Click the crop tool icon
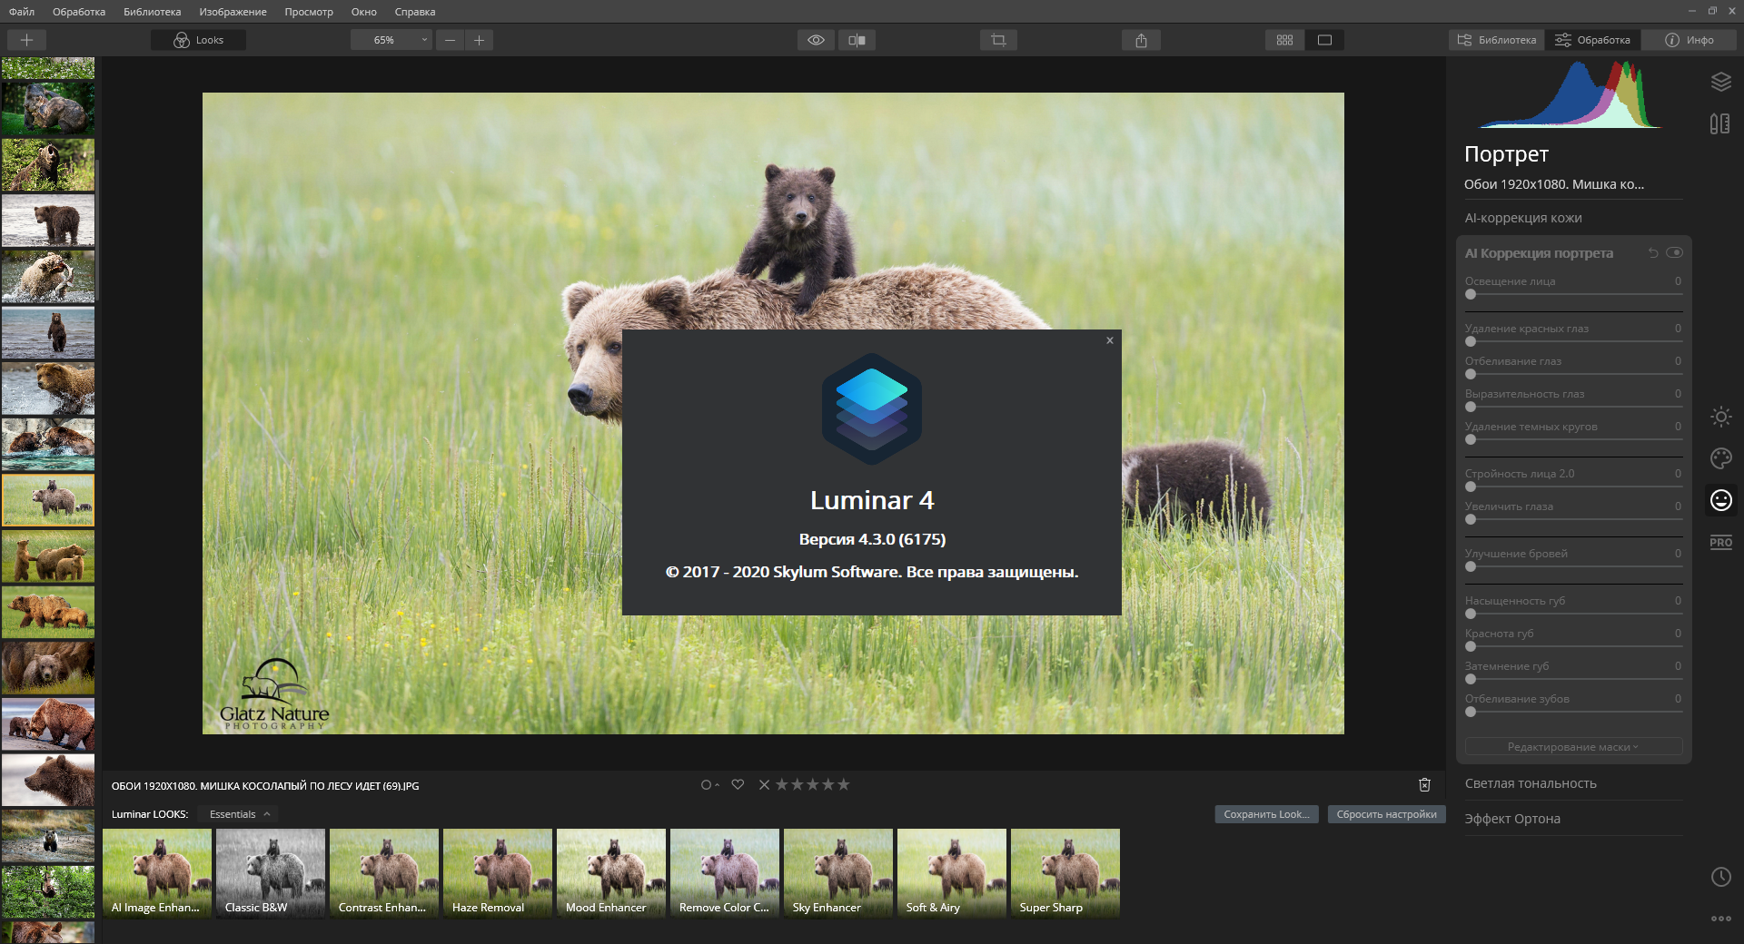 tap(998, 40)
